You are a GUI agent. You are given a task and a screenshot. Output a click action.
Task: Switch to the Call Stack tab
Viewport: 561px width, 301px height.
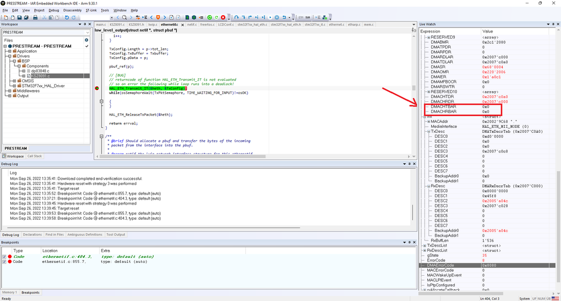35,156
